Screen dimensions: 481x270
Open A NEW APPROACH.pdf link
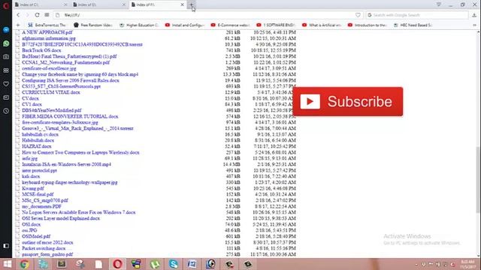pyautogui.click(x=47, y=32)
